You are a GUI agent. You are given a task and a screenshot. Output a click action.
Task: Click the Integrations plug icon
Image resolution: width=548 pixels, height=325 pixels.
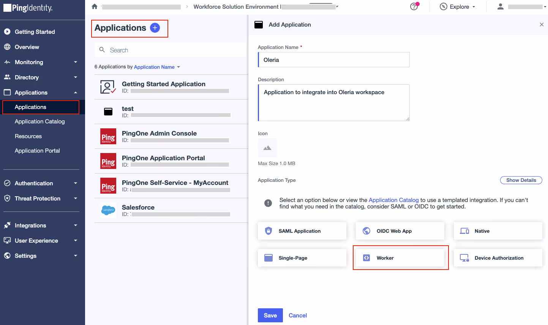[7, 225]
